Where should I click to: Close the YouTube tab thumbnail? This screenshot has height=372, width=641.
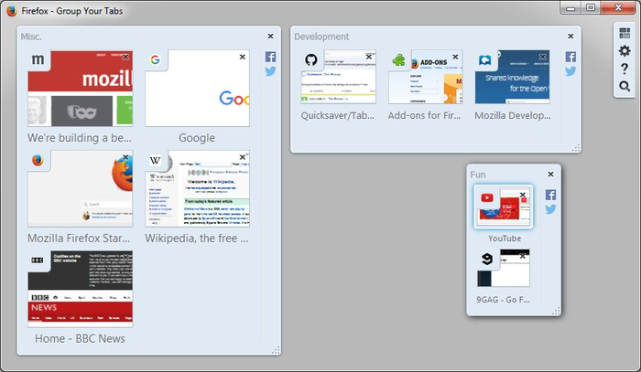[x=523, y=195]
